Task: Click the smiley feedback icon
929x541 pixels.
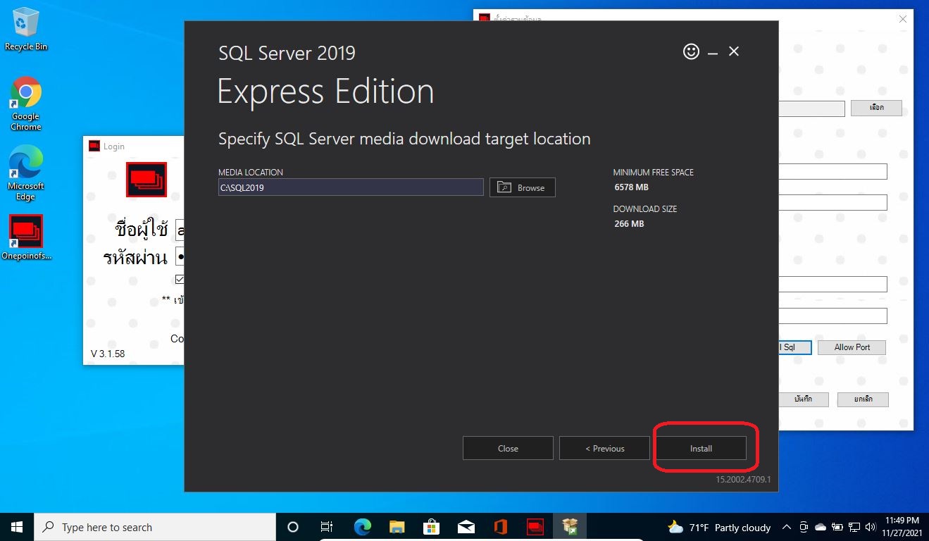Action: 691,51
